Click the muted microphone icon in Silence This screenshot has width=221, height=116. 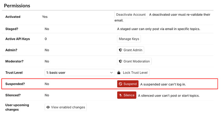pyautogui.click(x=120, y=95)
